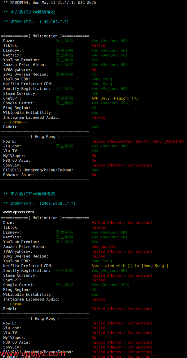Click the timestamp "Sun May 11 21:47:15 UTC 2025"
The width and height of the screenshot is (187, 358).
64,3
